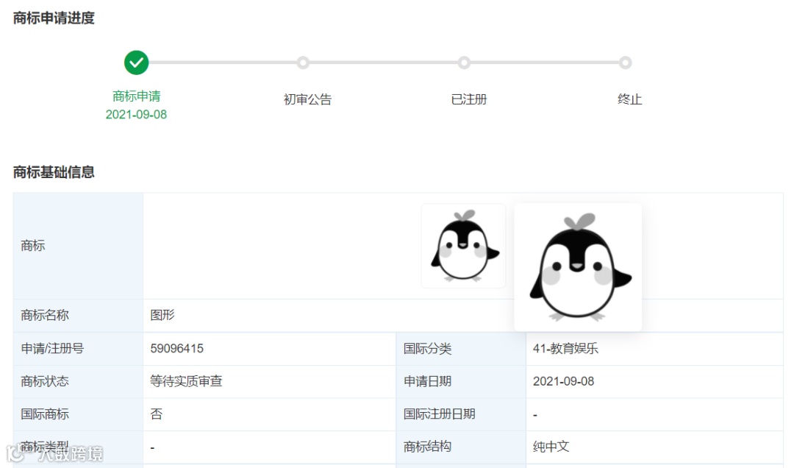This screenshot has height=468, width=794.
Task: Click the green checkmark progress step icon
Action: click(x=136, y=63)
